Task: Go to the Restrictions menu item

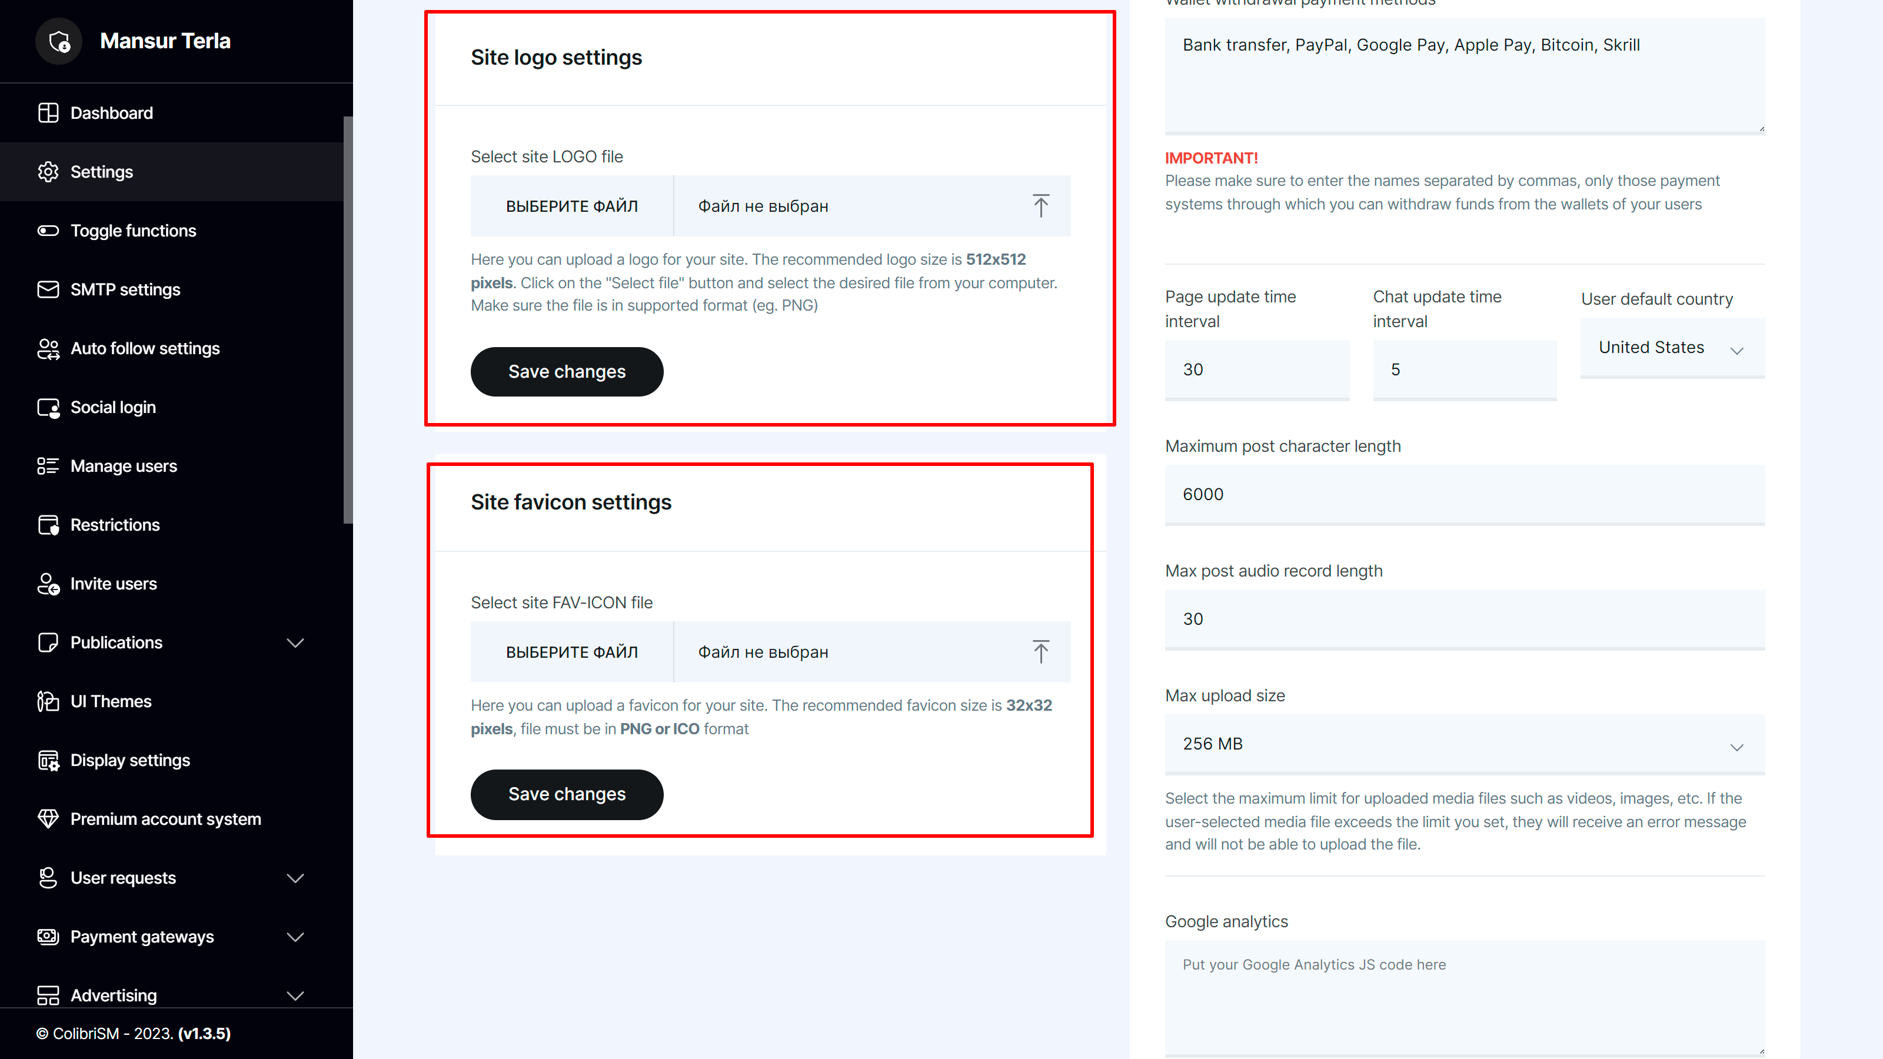Action: [x=115, y=525]
